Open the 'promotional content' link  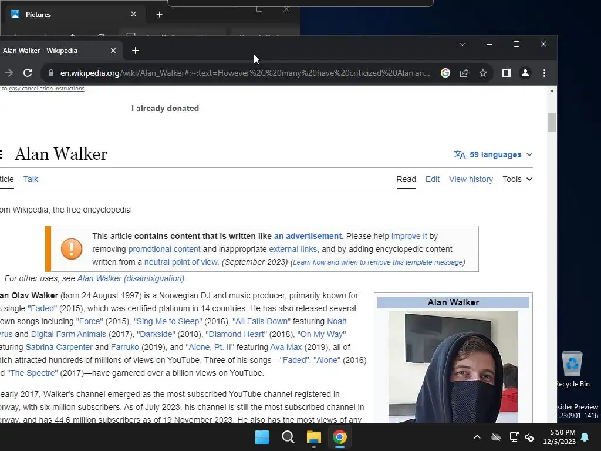click(x=164, y=249)
